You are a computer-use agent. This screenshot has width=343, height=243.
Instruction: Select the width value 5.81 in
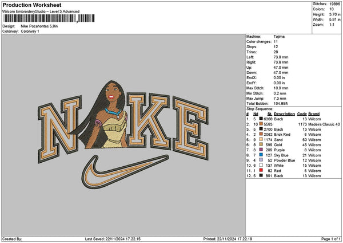[x=334, y=19]
